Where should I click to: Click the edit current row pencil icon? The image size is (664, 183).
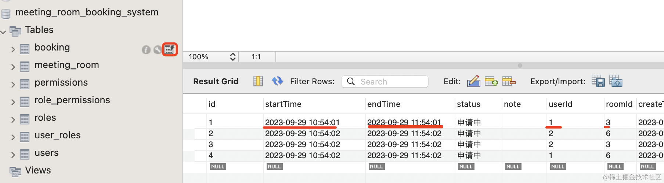(x=473, y=81)
